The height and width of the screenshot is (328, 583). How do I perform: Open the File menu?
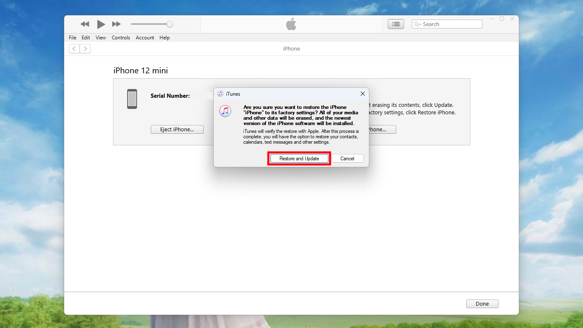pyautogui.click(x=72, y=38)
